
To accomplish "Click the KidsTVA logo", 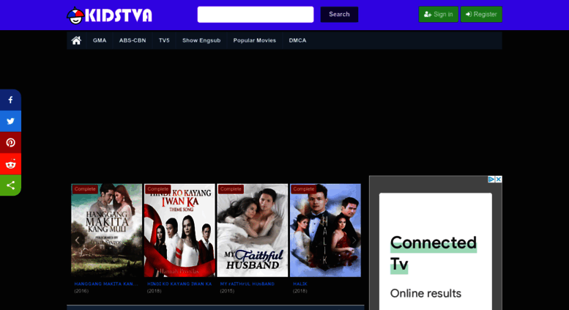I will click(110, 15).
